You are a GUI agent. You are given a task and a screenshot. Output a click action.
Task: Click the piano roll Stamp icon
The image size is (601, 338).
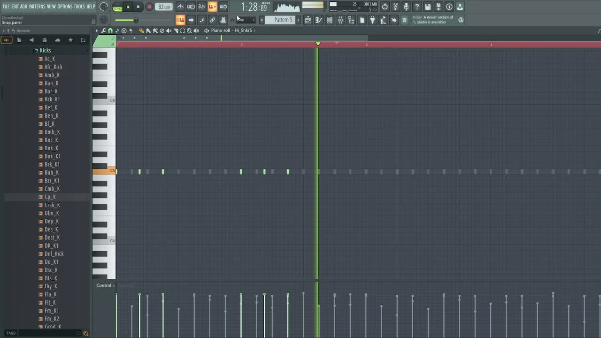point(124,31)
